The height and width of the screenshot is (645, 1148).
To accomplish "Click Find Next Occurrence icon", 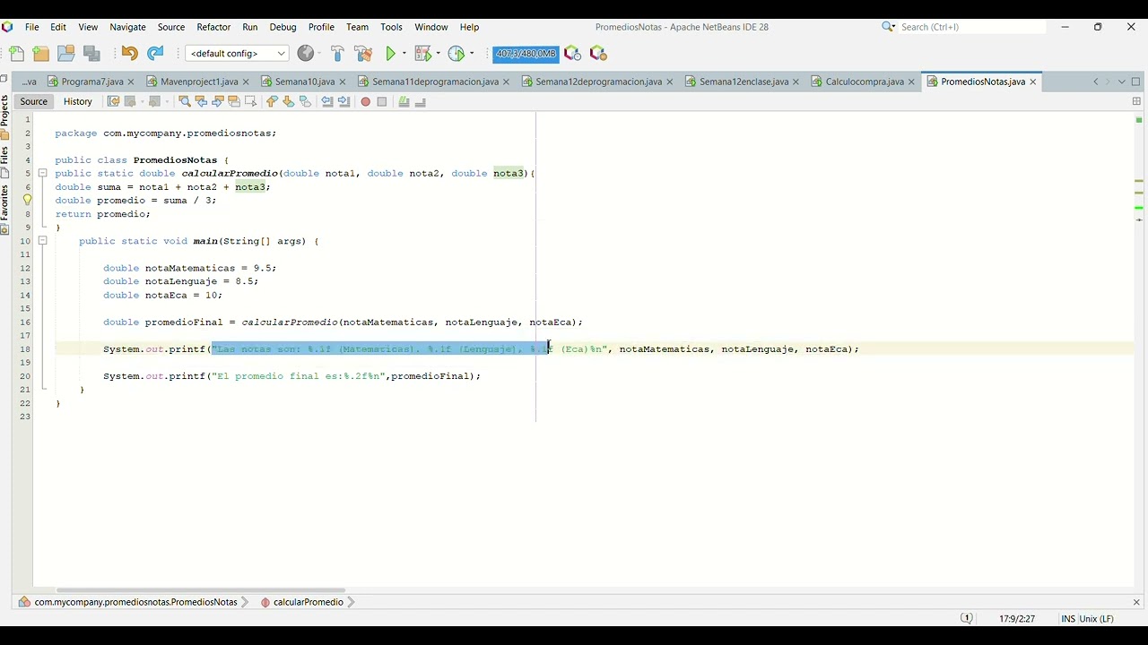I will (217, 101).
